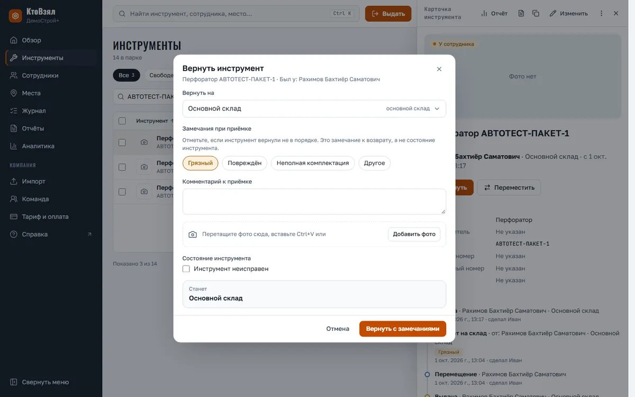The height and width of the screenshot is (397, 635).
Task: Click Изменить in tool card header
Action: pos(568,13)
